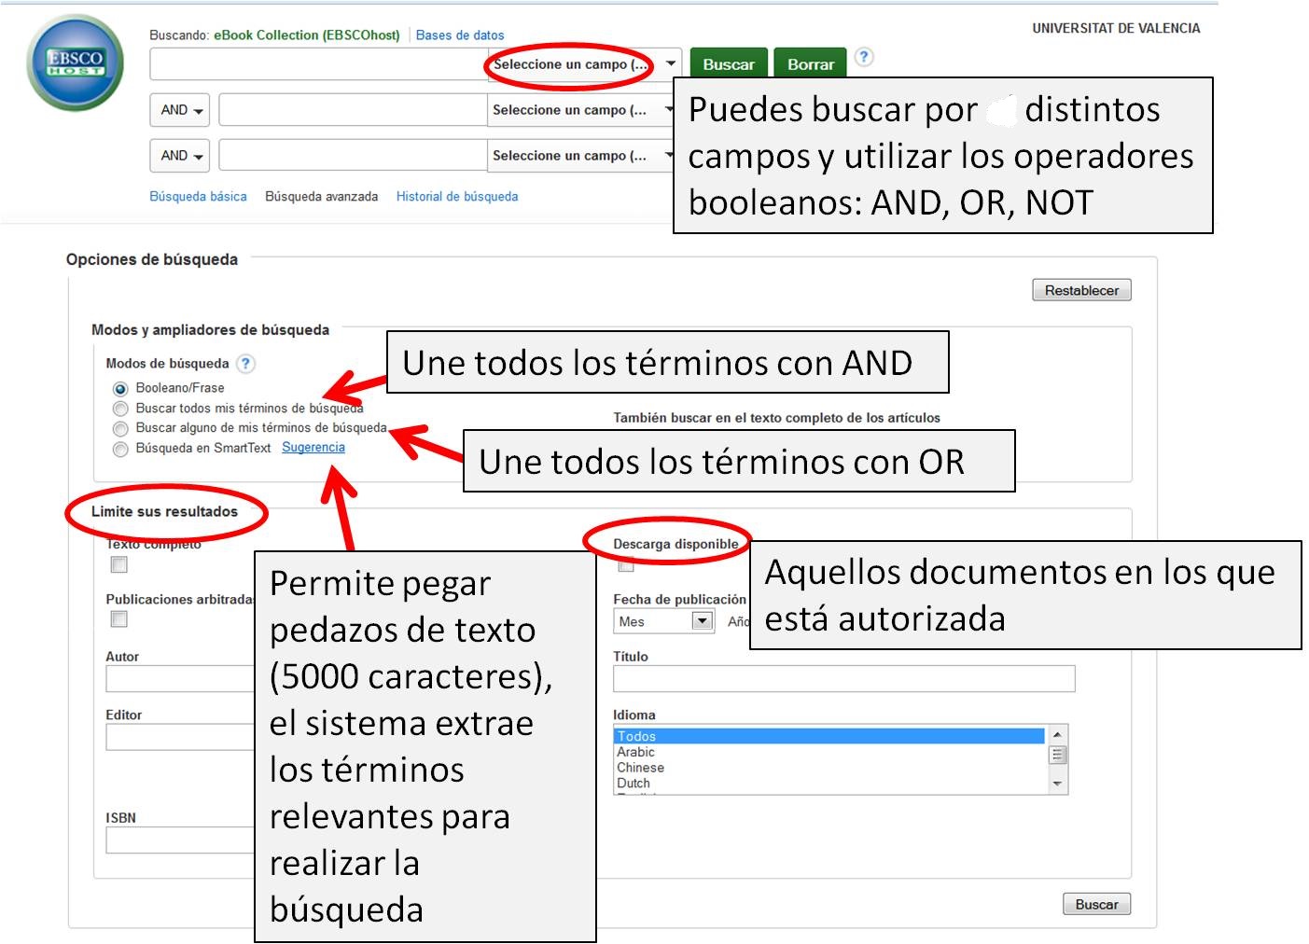The height and width of the screenshot is (944, 1309).
Task: Switch to Búsqueda básica
Action: click(198, 197)
